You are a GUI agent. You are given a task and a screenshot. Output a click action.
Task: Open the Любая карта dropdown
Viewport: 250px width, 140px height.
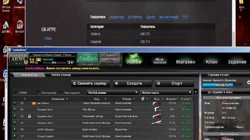click(166, 93)
